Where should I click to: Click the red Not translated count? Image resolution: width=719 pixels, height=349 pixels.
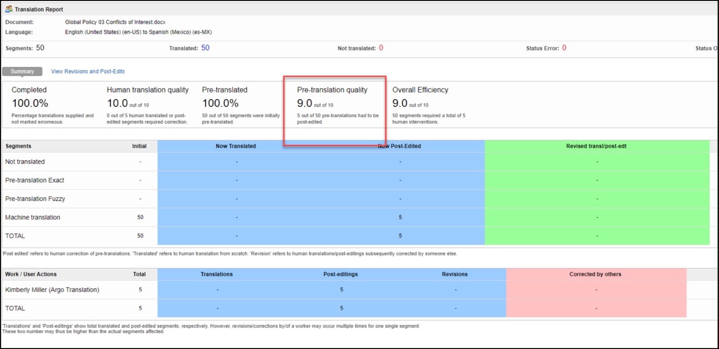381,48
